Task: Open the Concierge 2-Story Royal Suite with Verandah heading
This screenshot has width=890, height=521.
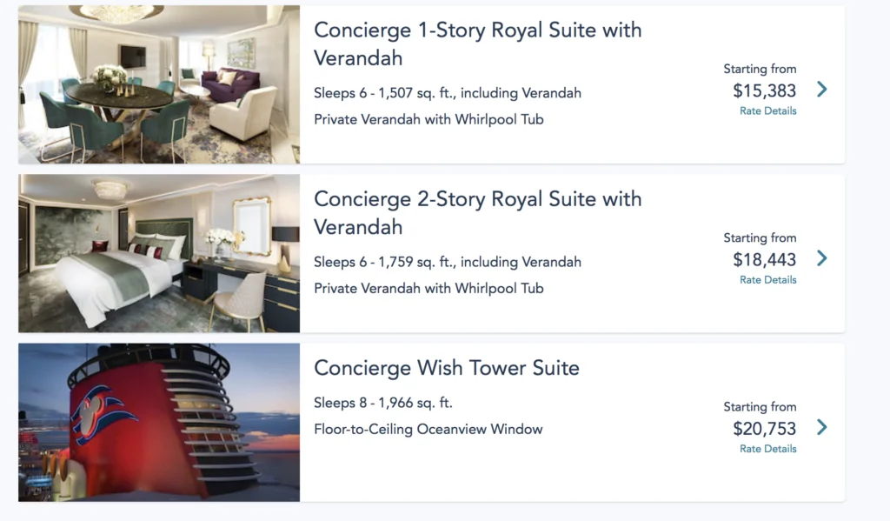Action: (x=477, y=212)
